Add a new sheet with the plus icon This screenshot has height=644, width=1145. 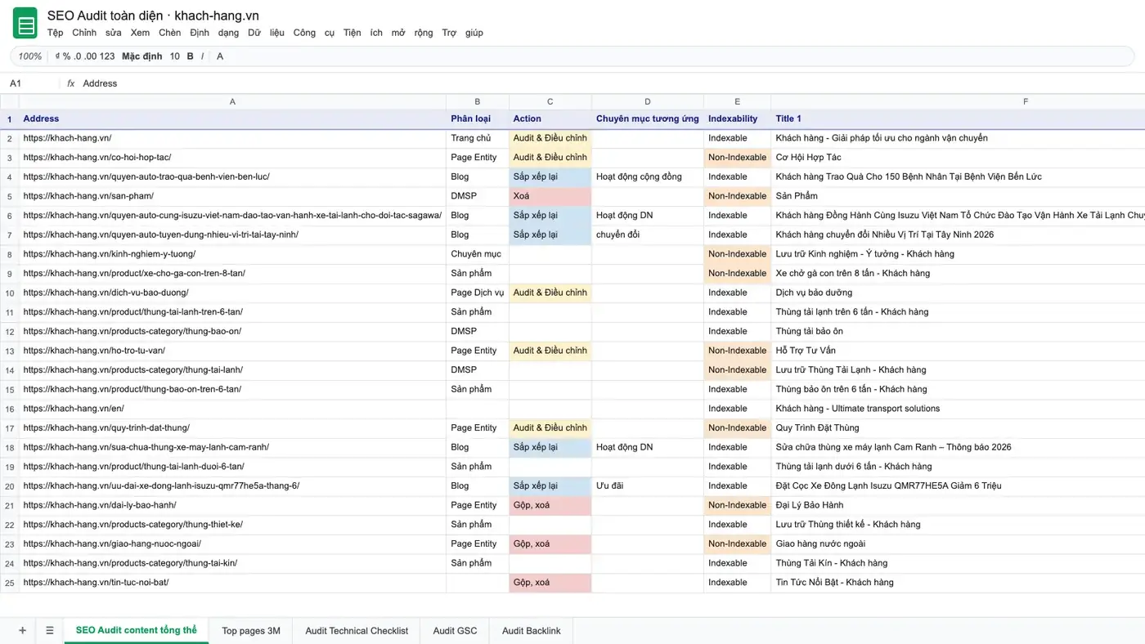click(x=22, y=631)
